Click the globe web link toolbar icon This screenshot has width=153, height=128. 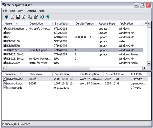(7, 17)
